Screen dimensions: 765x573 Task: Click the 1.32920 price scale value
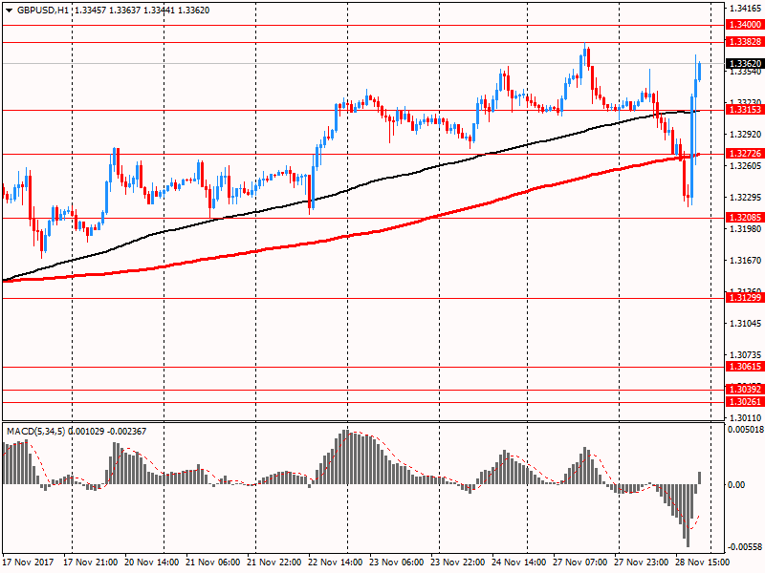(746, 134)
